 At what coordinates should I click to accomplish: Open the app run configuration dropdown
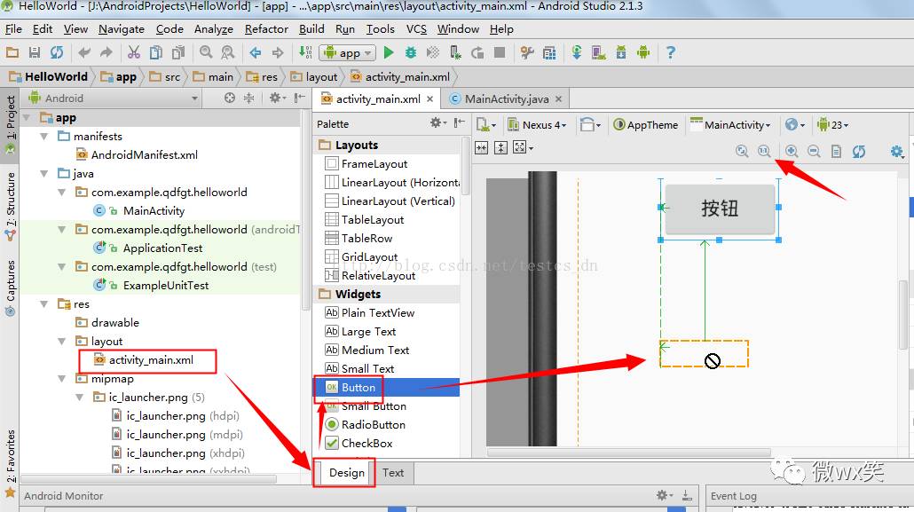[x=348, y=53]
